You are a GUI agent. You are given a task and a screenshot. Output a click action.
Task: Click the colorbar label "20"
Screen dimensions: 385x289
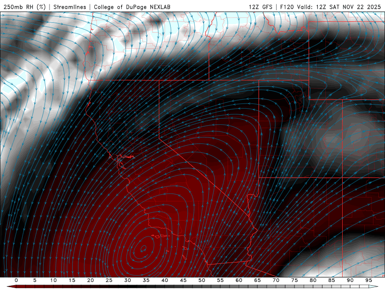[x=90, y=280]
